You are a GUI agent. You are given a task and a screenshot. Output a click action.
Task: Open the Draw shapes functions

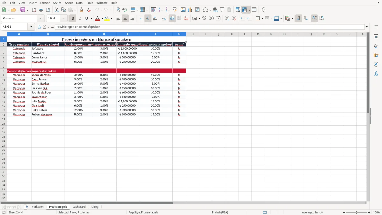pos(263,10)
